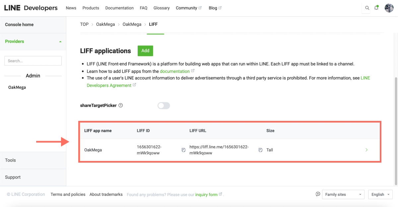Open About trademarks link
398x207 pixels.
pos(106,194)
